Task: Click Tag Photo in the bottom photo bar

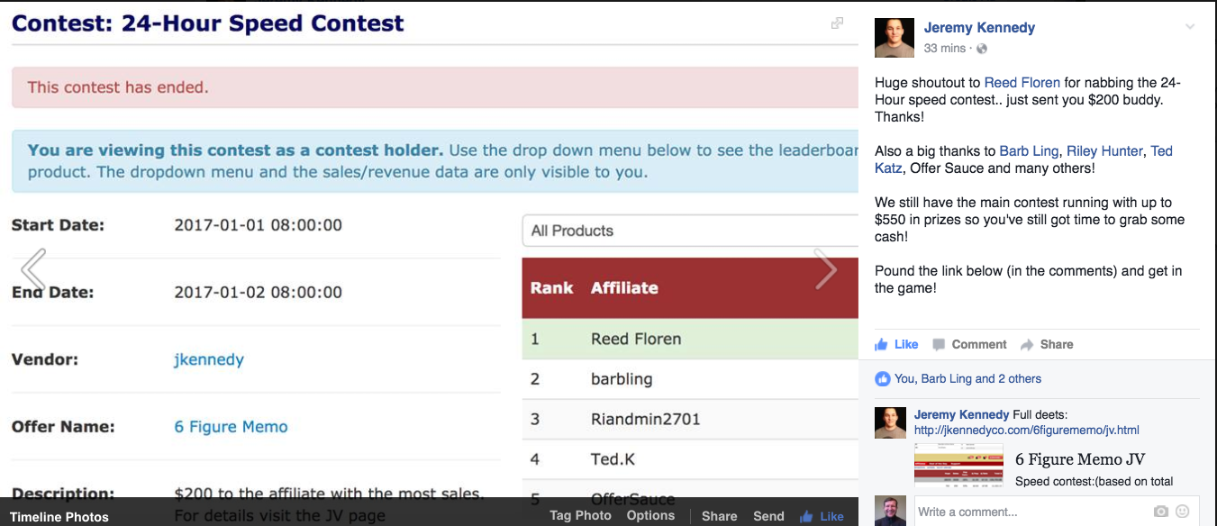Action: (580, 516)
